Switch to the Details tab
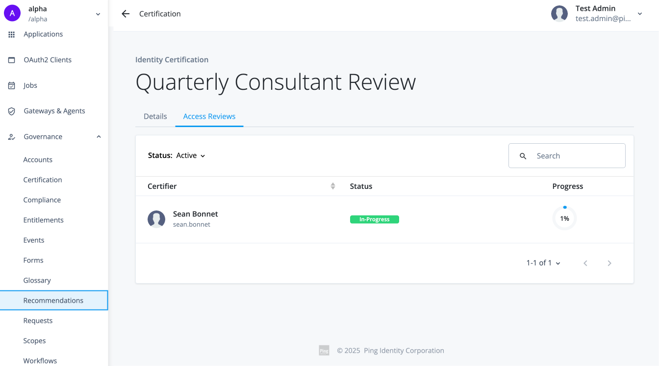The width and height of the screenshot is (659, 366). point(155,116)
